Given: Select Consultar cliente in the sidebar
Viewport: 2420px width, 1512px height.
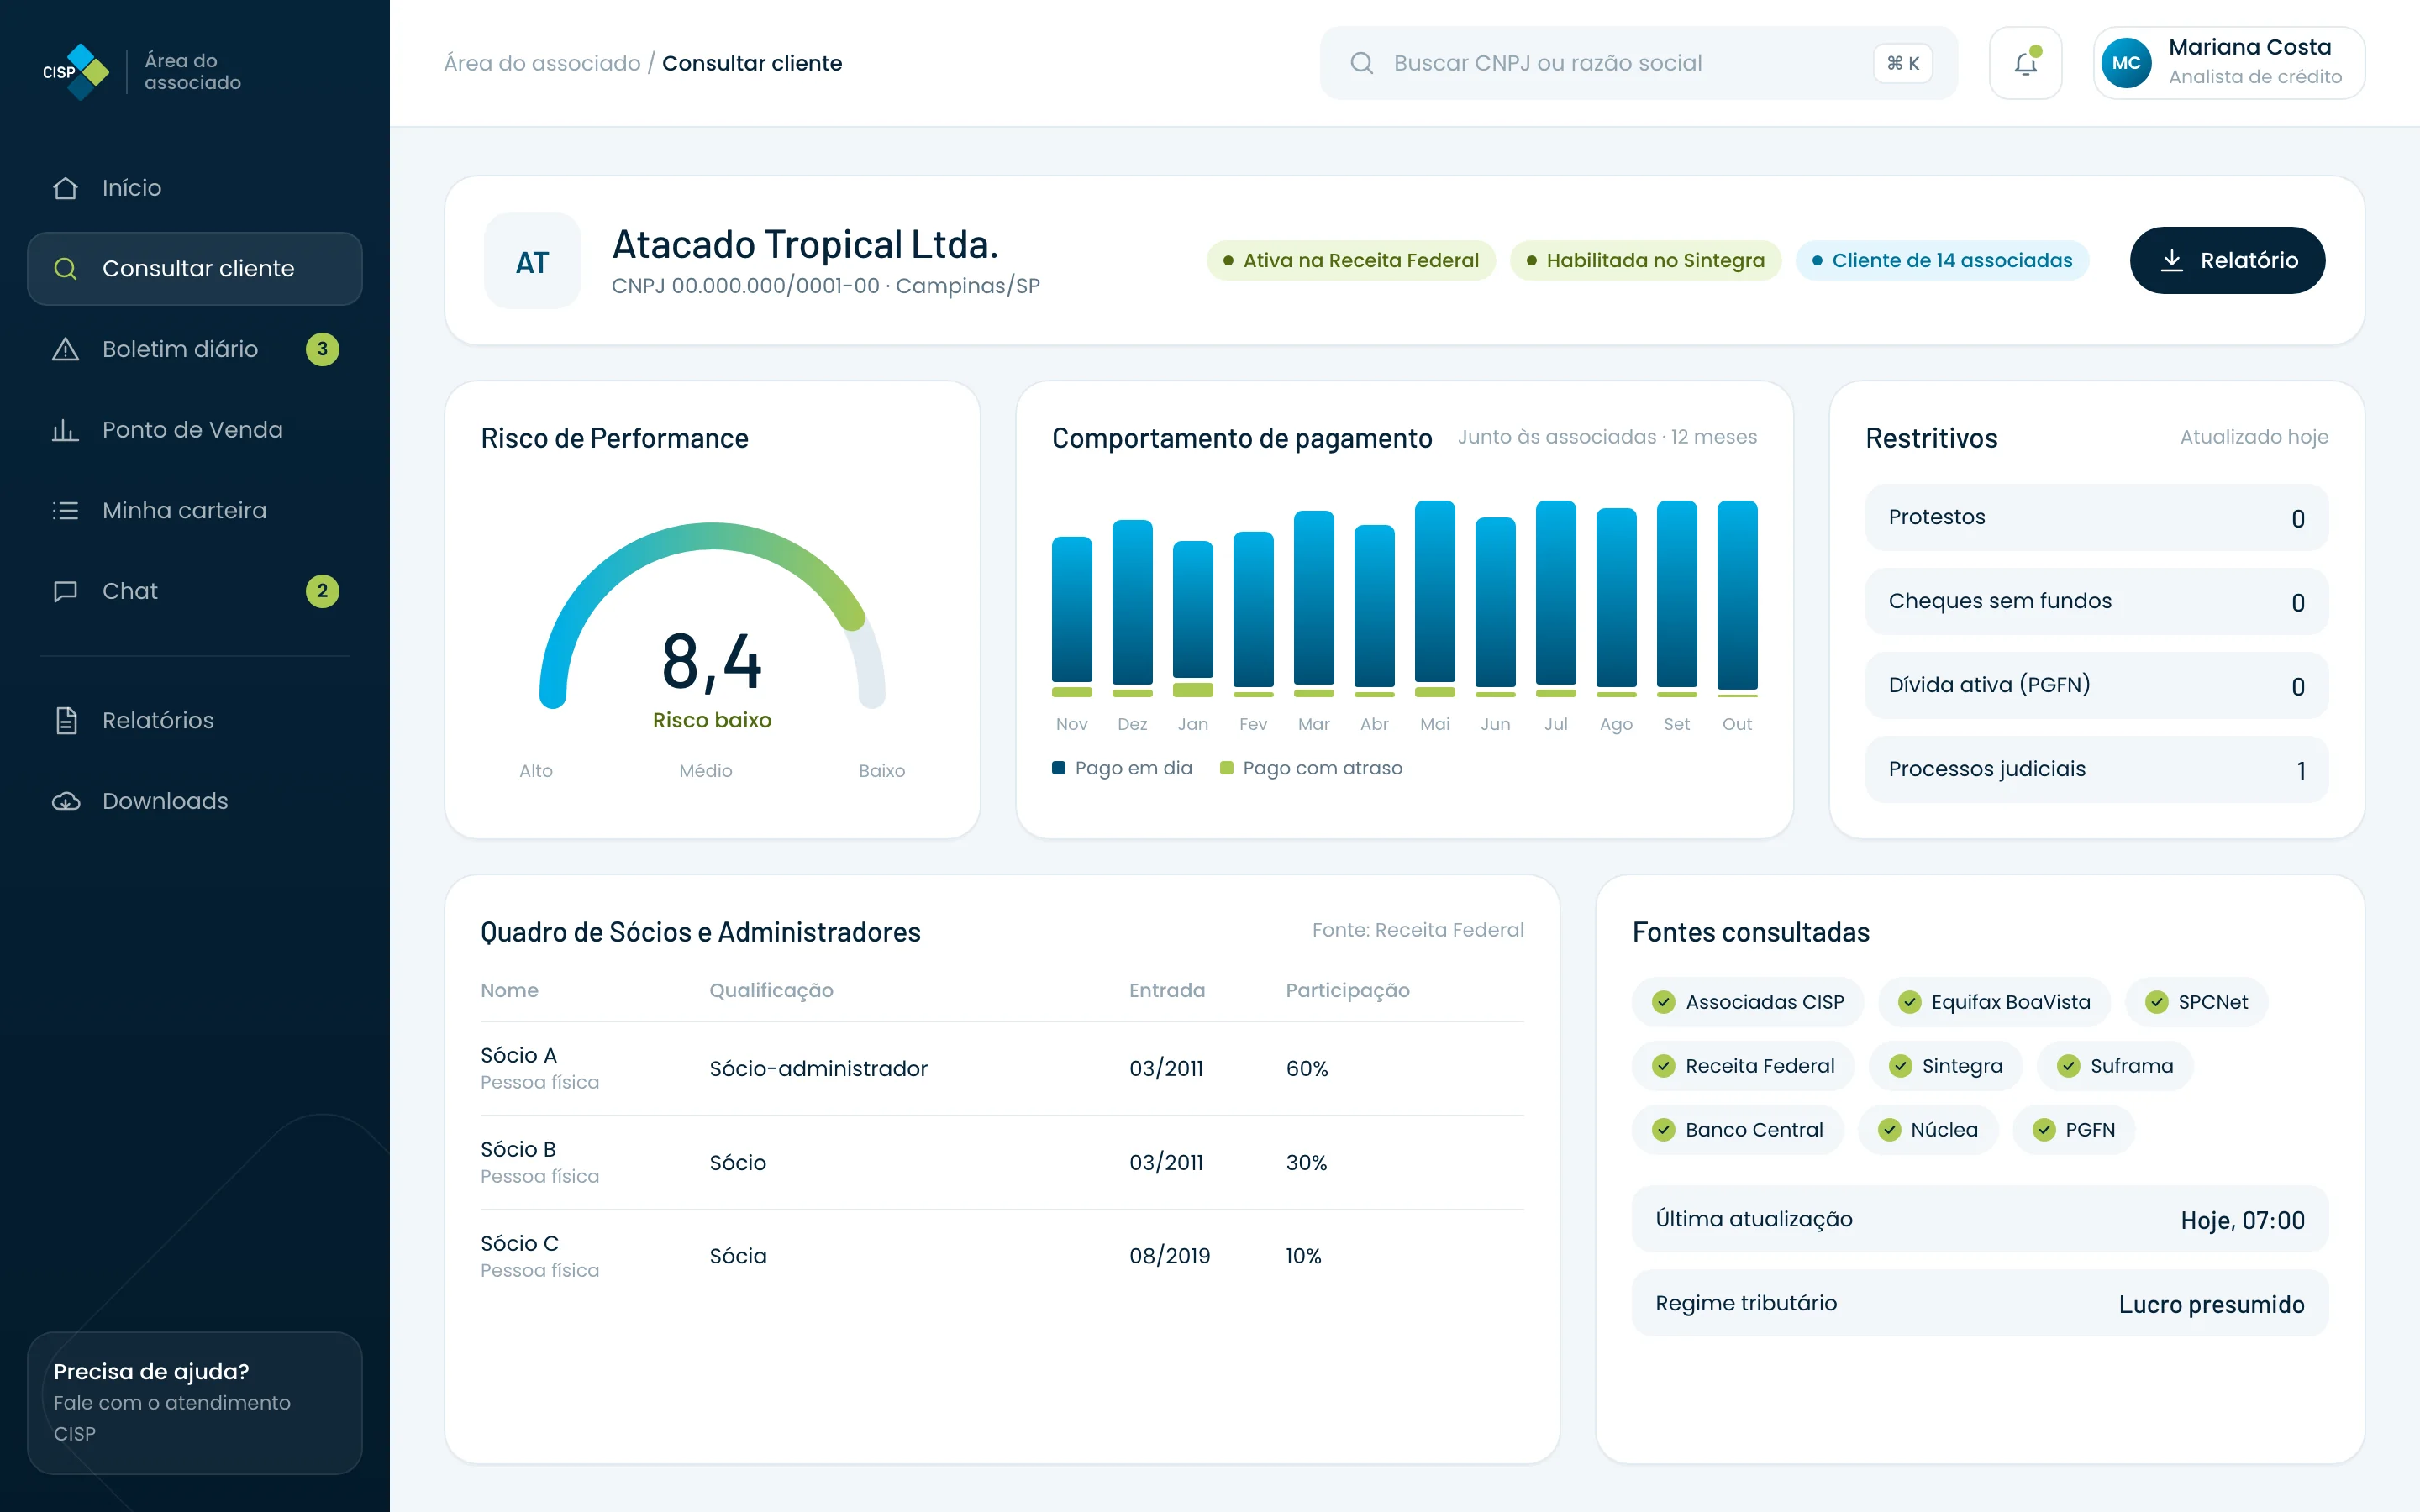Looking at the screenshot, I should [x=195, y=269].
